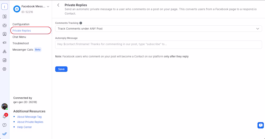Open the Broadcasts megaphone icon
The height and width of the screenshot is (139, 265).
5,43
